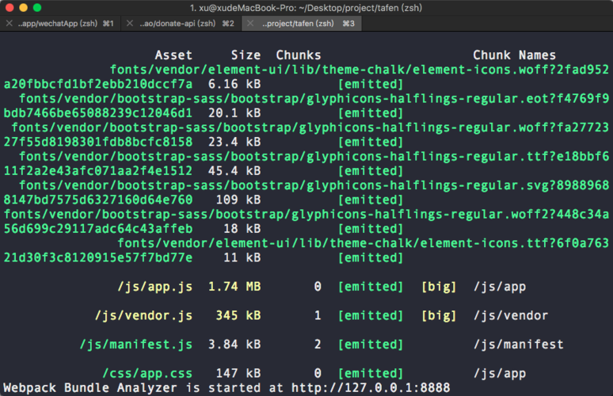Click the 11 kB size value

[242, 258]
